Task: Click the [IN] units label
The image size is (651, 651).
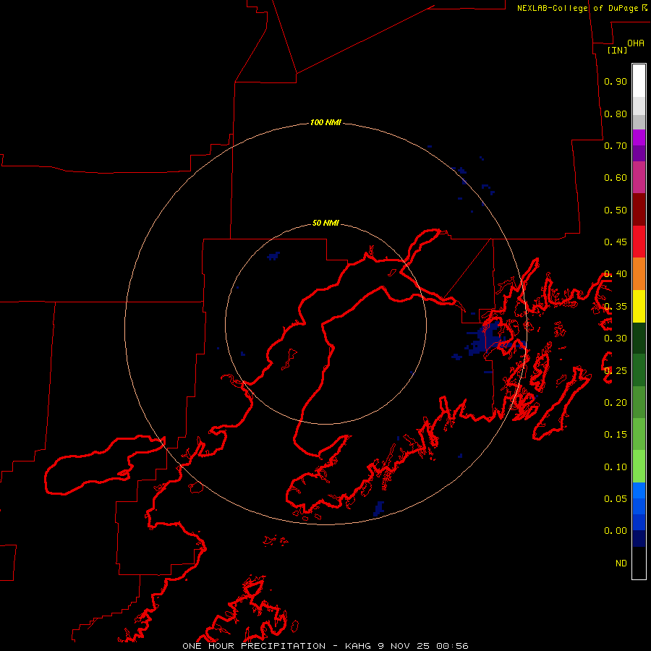Action: pyautogui.click(x=617, y=50)
